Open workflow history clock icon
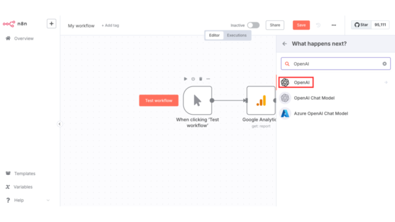This screenshot has height=222, width=395. [318, 25]
